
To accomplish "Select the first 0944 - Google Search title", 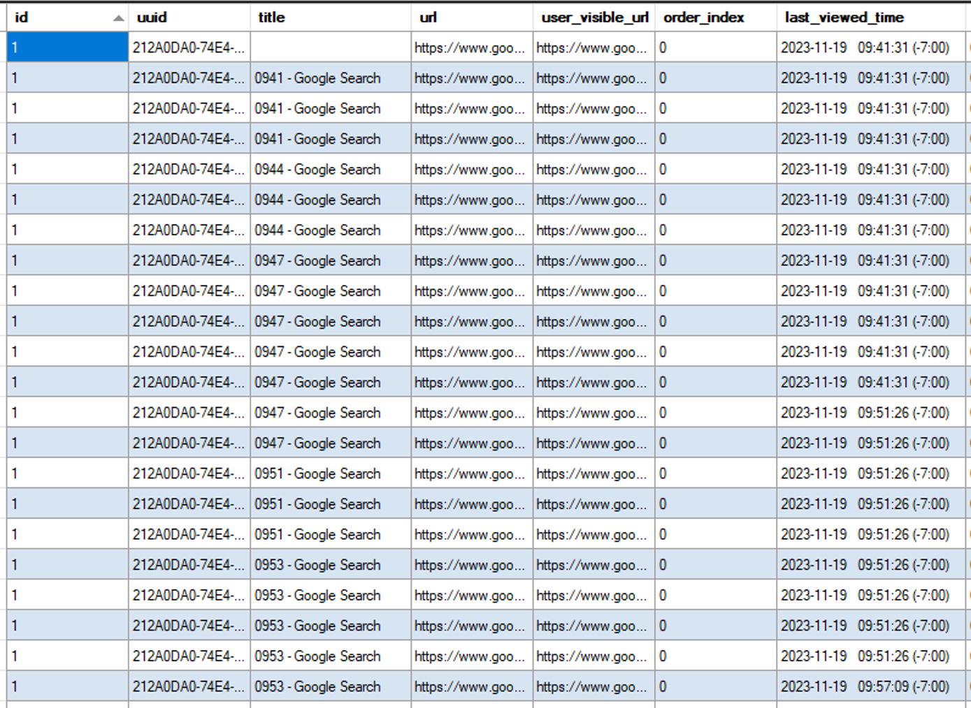I will (317, 170).
